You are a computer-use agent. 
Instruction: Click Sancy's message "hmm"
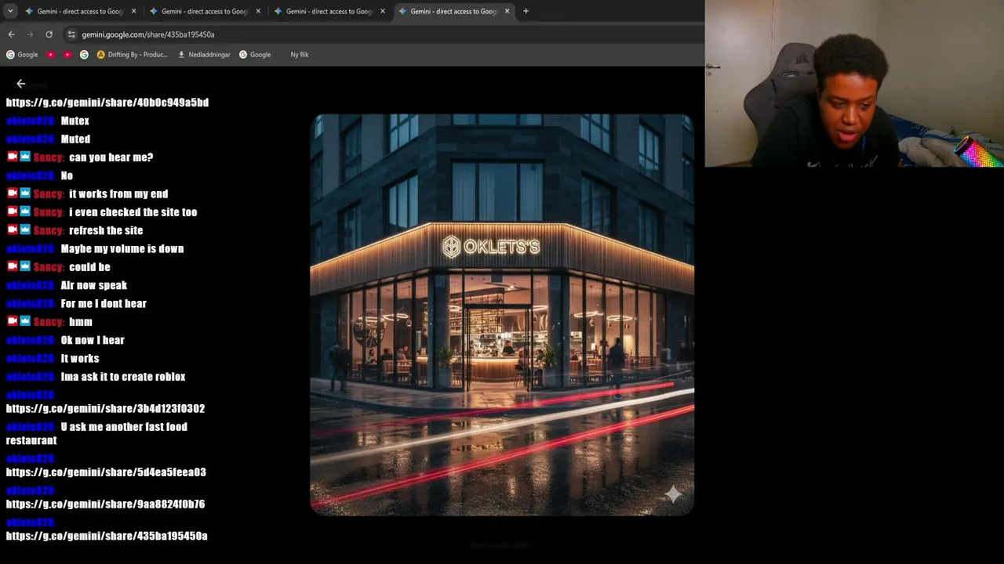click(x=81, y=322)
